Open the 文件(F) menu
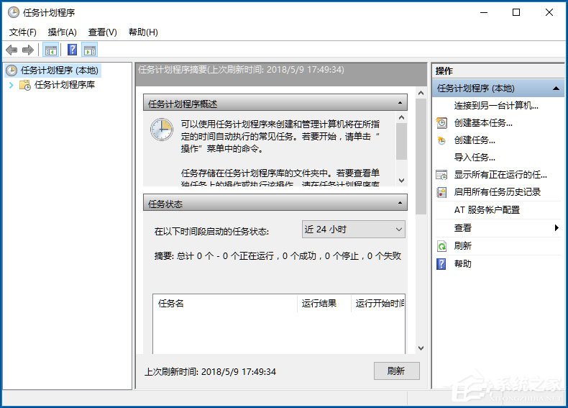568x408 pixels. click(23, 32)
